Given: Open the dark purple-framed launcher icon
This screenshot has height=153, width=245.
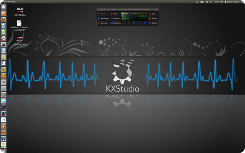Looking at the screenshot, I should (3, 107).
